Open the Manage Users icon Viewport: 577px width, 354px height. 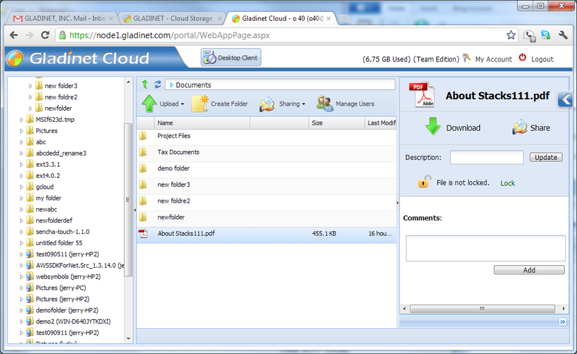(x=325, y=104)
